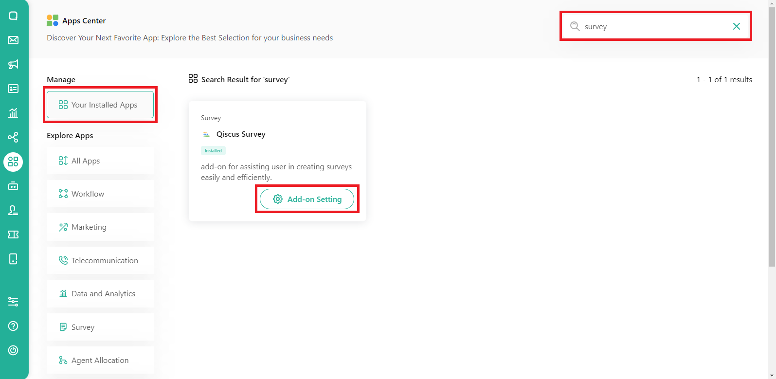Screen dimensions: 776x379
Task: Click the magnifier icon in search box
Action: point(575,26)
